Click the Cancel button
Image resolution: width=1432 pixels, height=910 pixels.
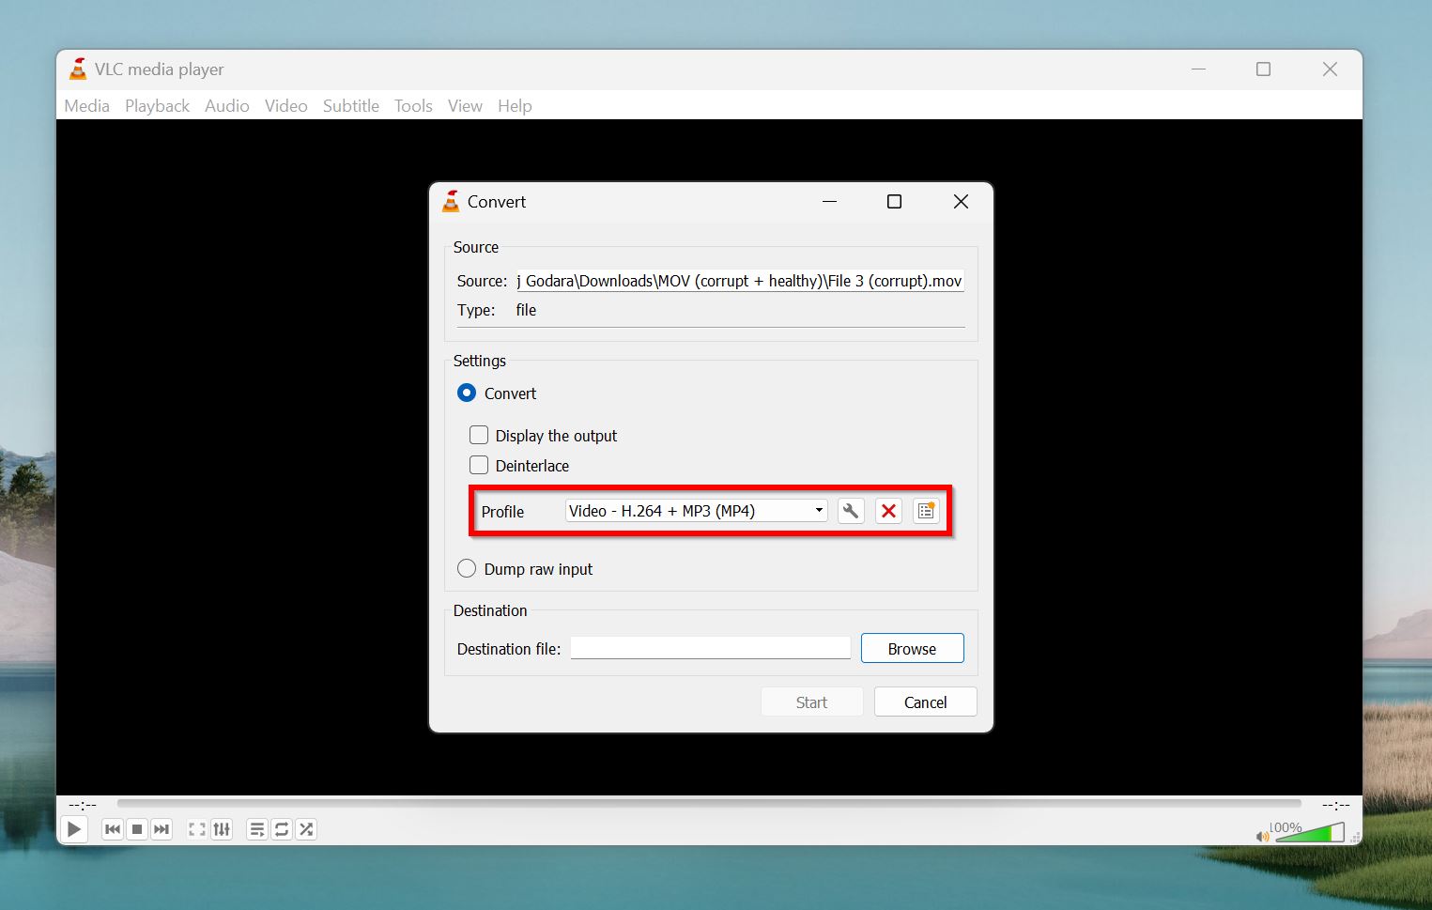pyautogui.click(x=926, y=702)
